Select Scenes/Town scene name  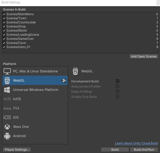click(x=16, y=18)
